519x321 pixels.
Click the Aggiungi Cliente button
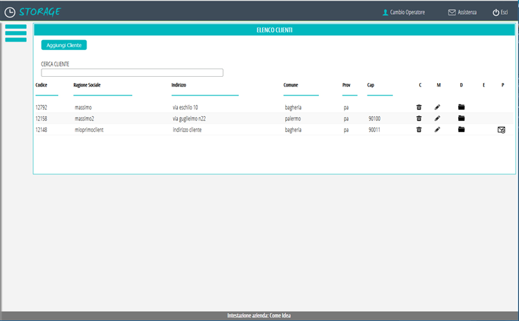pos(64,45)
